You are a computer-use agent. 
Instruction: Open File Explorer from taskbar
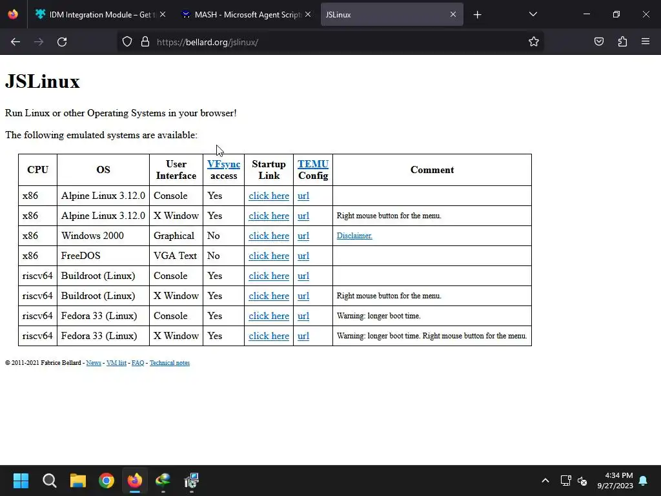click(x=78, y=480)
